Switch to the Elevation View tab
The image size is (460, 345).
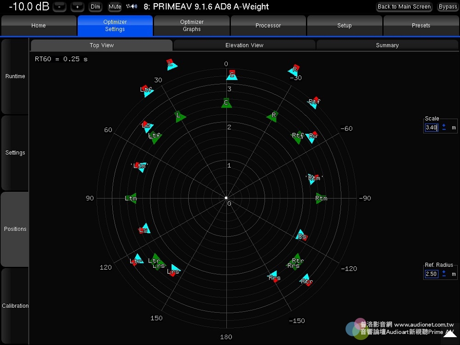pyautogui.click(x=244, y=45)
